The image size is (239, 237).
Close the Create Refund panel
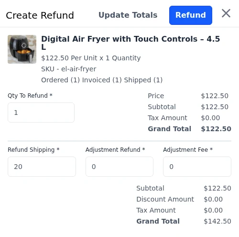click(x=226, y=13)
